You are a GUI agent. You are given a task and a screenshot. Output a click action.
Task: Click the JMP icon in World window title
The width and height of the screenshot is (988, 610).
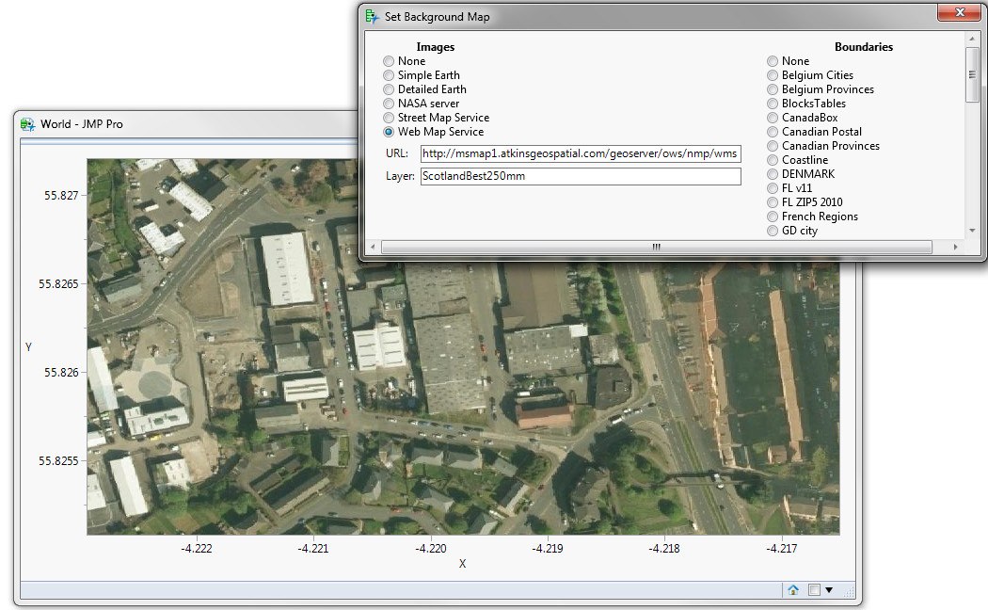point(27,123)
